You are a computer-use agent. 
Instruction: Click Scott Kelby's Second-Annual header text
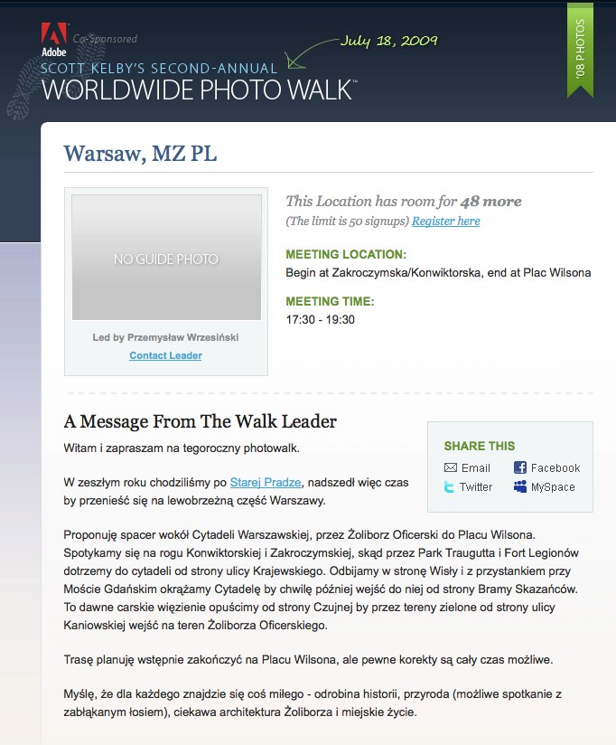(x=159, y=69)
